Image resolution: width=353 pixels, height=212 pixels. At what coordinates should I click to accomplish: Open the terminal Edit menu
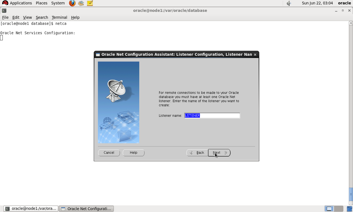[x=16, y=17]
